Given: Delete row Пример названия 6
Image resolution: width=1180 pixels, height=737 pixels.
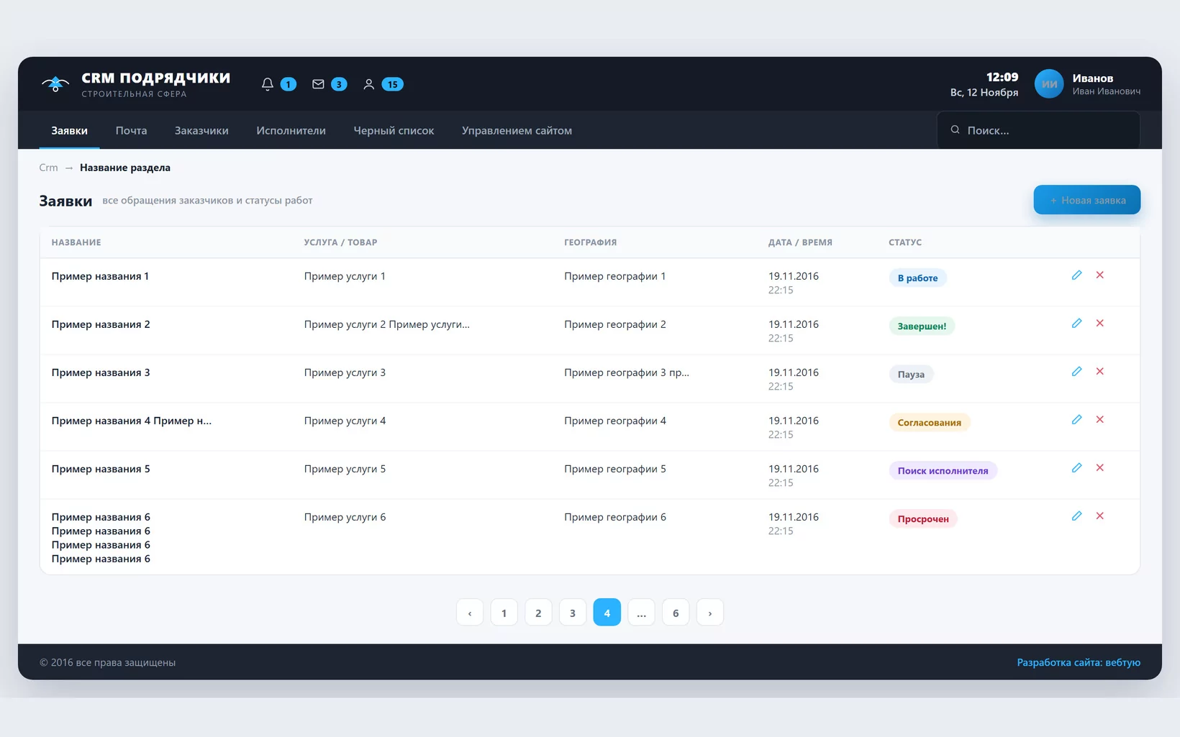Looking at the screenshot, I should tap(1099, 516).
